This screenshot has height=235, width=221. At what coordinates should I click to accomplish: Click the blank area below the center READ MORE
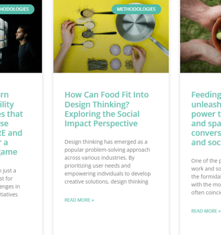click(x=111, y=220)
